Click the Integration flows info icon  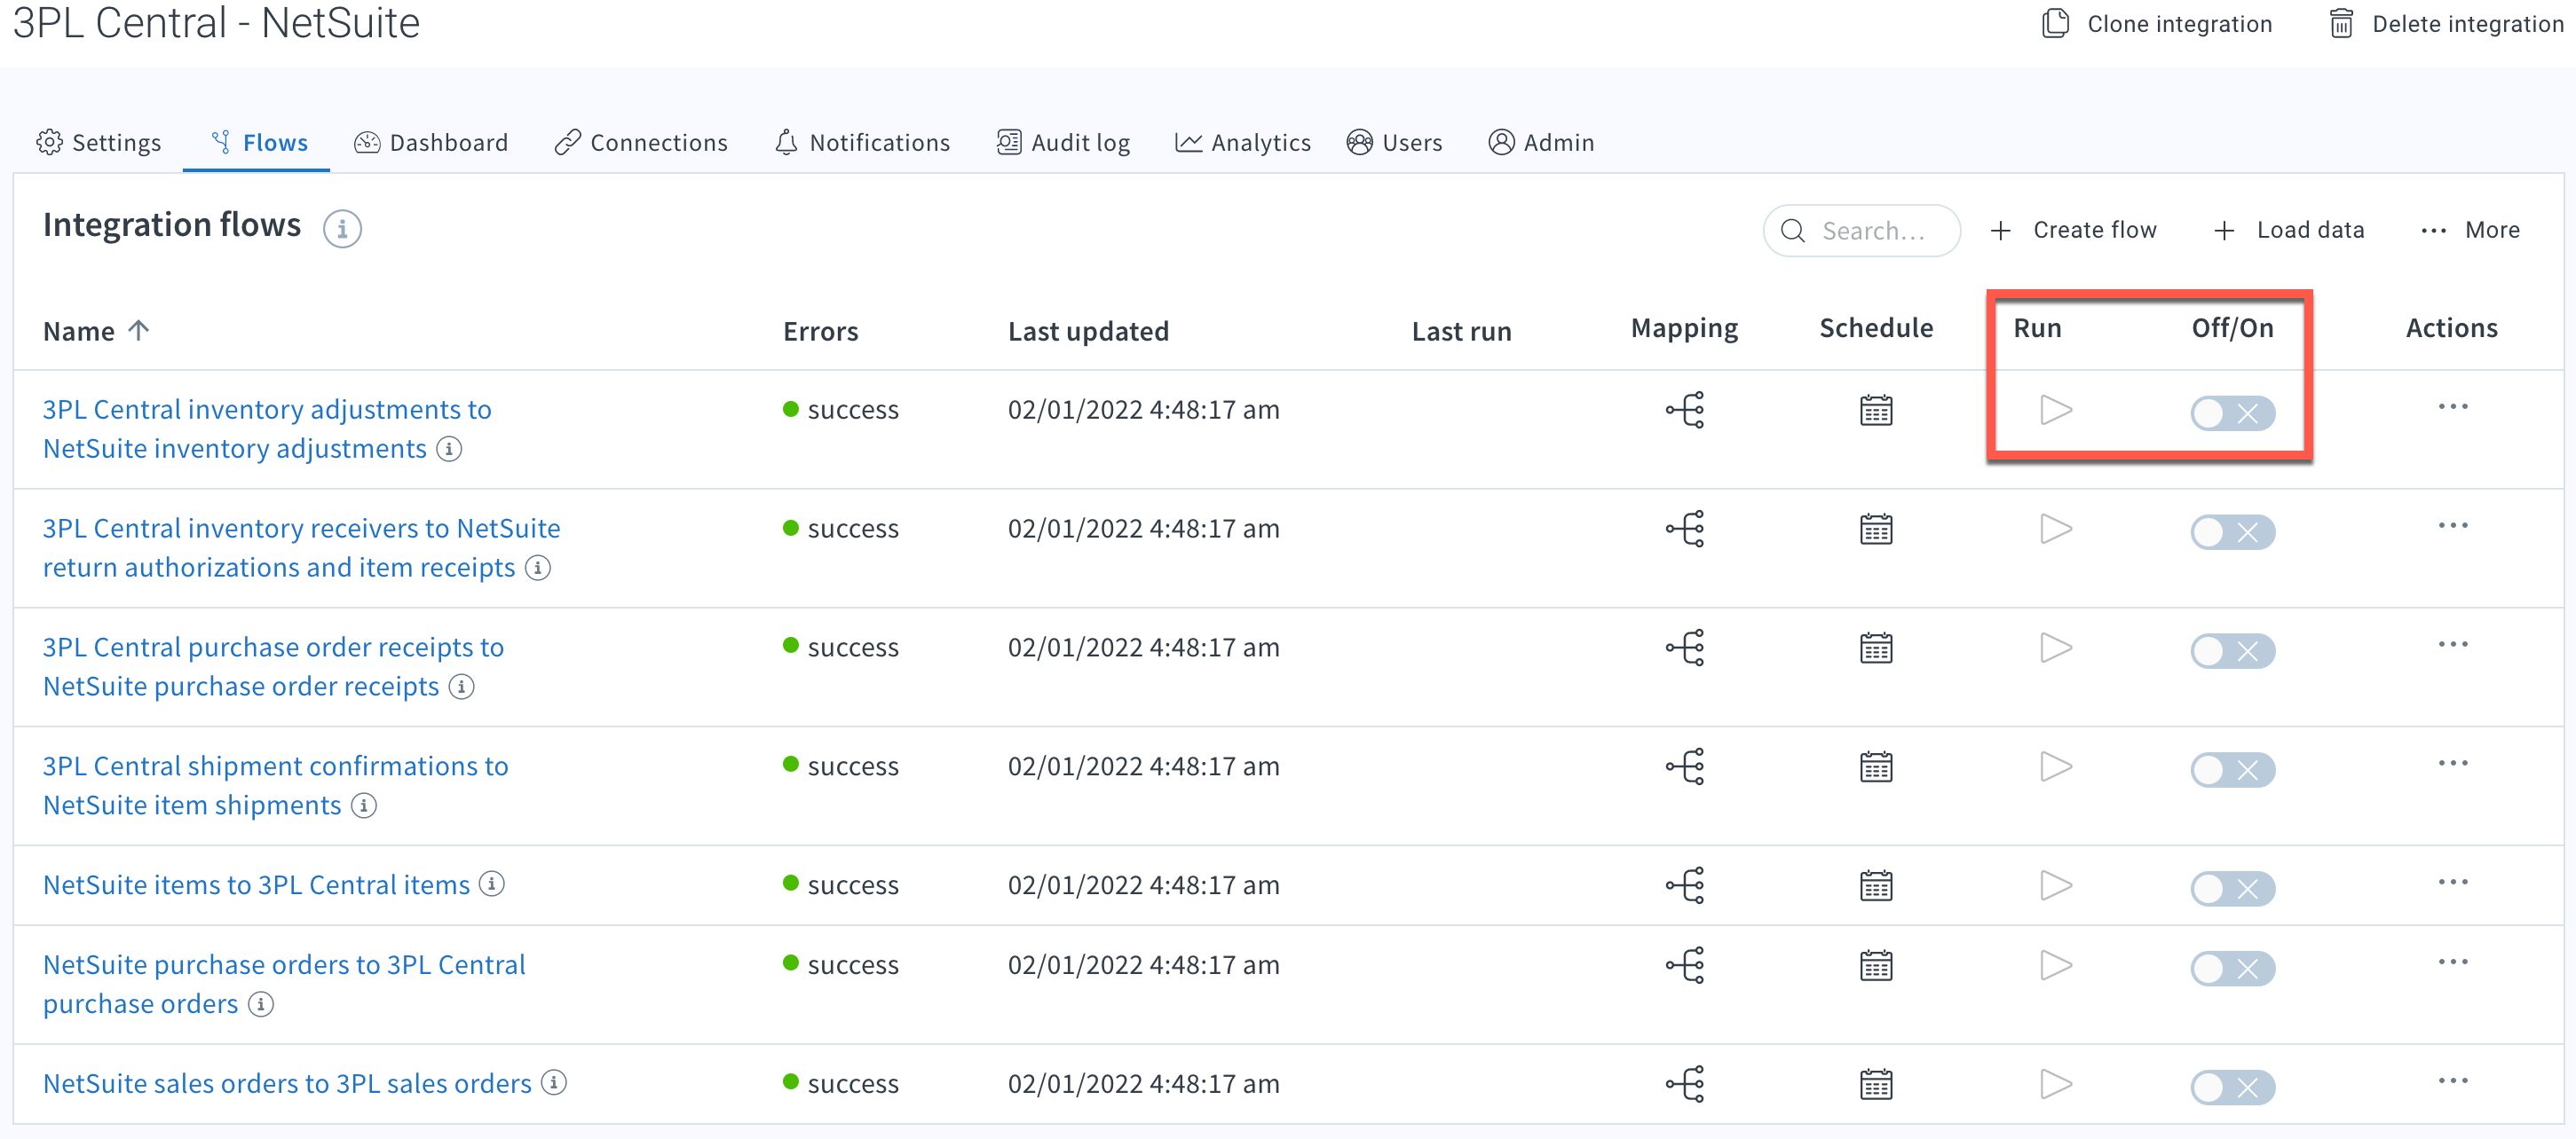(x=342, y=229)
